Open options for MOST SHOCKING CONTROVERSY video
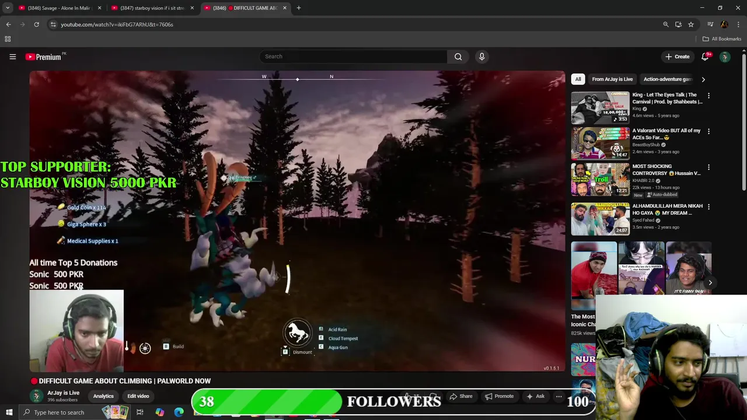747x420 pixels. pyautogui.click(x=708, y=167)
